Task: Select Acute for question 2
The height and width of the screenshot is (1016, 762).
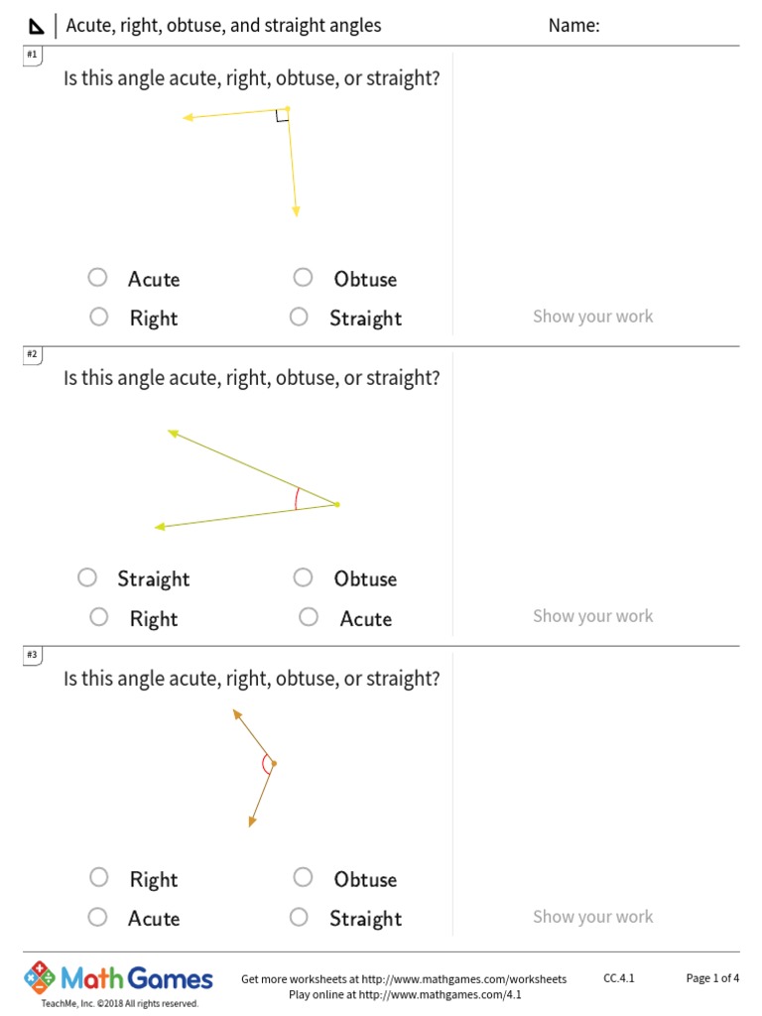Action: (x=309, y=617)
